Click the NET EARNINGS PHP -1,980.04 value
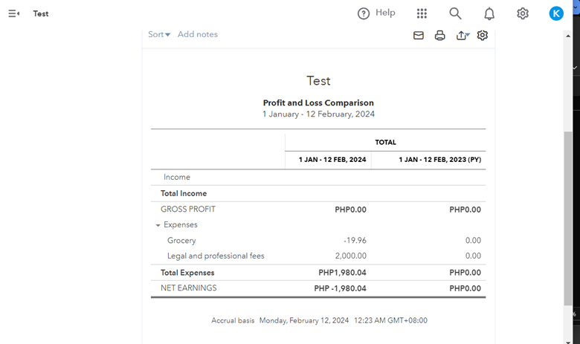The image size is (580, 344). pyautogui.click(x=340, y=288)
